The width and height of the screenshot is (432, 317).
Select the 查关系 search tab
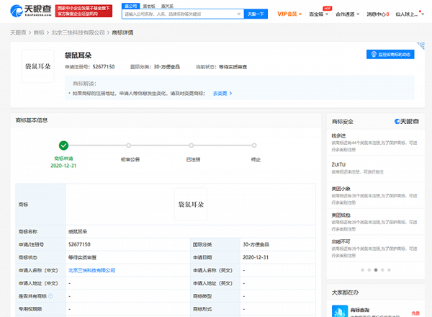167,6
